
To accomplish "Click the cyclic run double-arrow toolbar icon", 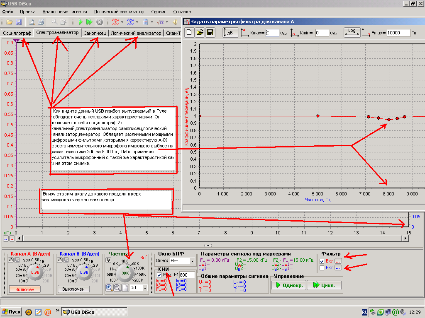I will (x=90, y=22).
